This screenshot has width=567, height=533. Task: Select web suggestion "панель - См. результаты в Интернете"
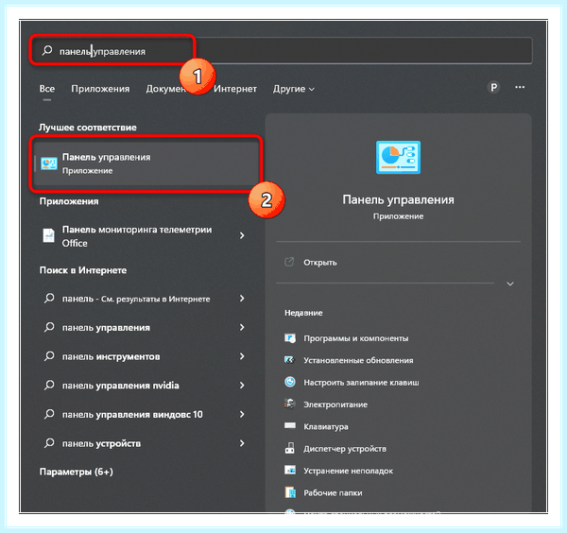[x=144, y=299]
